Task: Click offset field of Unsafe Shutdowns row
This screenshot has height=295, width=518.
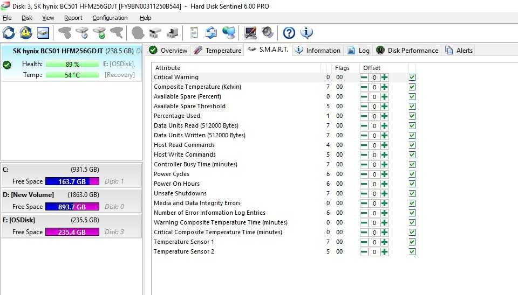Action: click(x=374, y=193)
